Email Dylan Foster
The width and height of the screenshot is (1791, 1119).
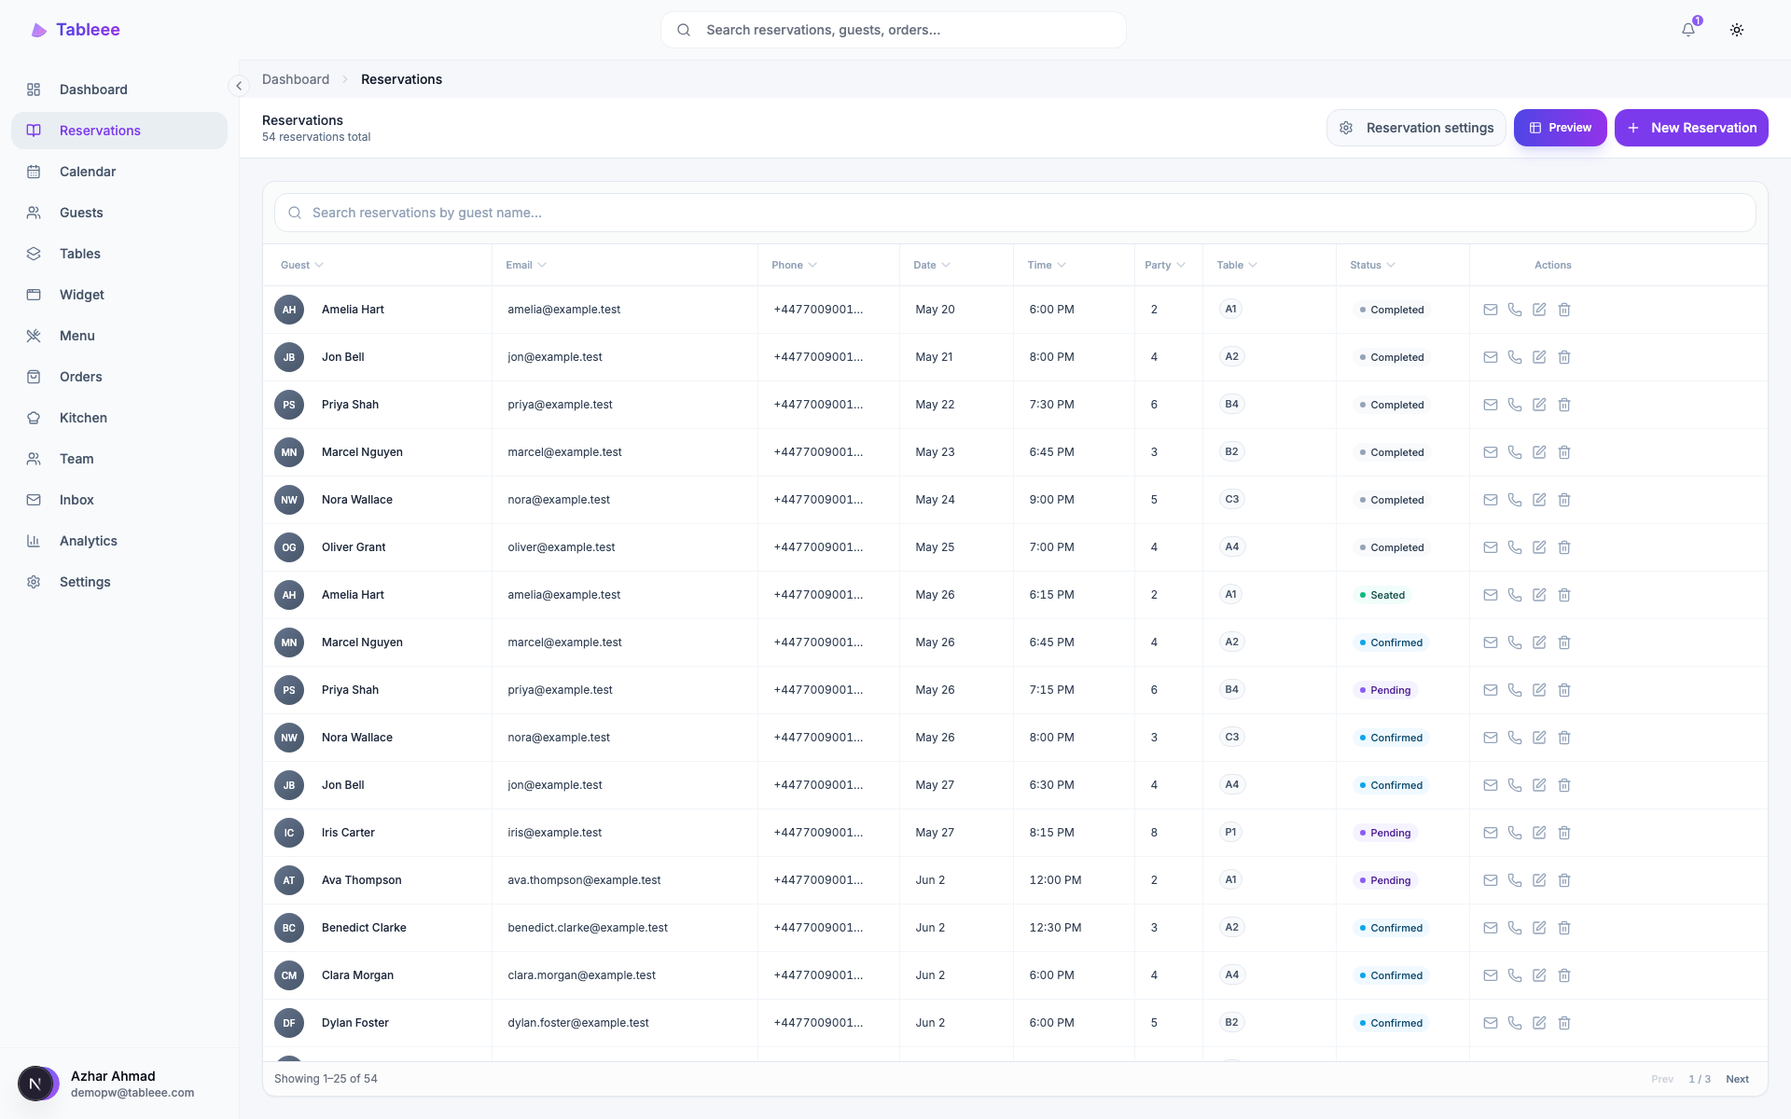(x=1491, y=1023)
